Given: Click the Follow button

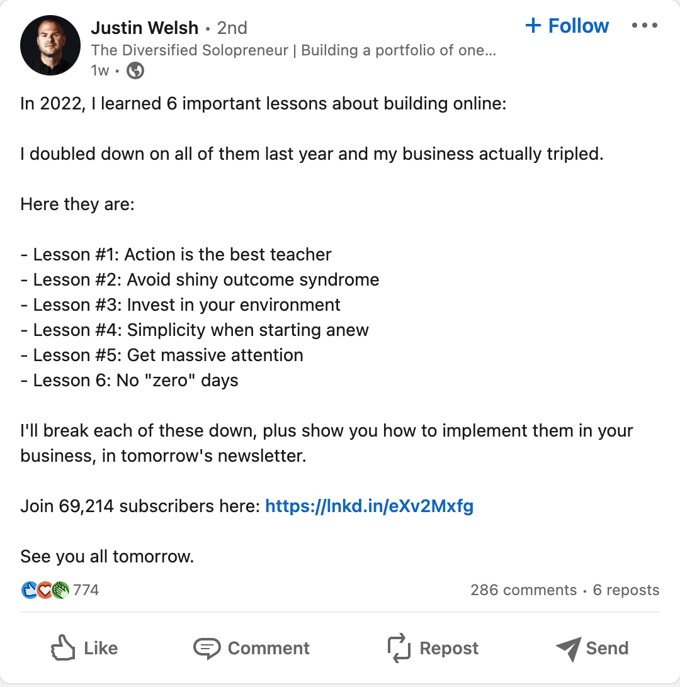Looking at the screenshot, I should (566, 26).
